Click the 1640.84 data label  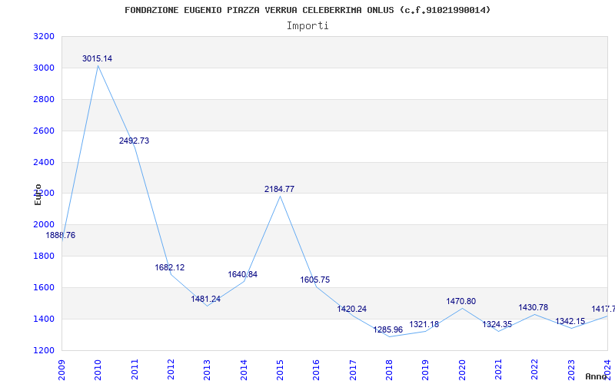243,275
